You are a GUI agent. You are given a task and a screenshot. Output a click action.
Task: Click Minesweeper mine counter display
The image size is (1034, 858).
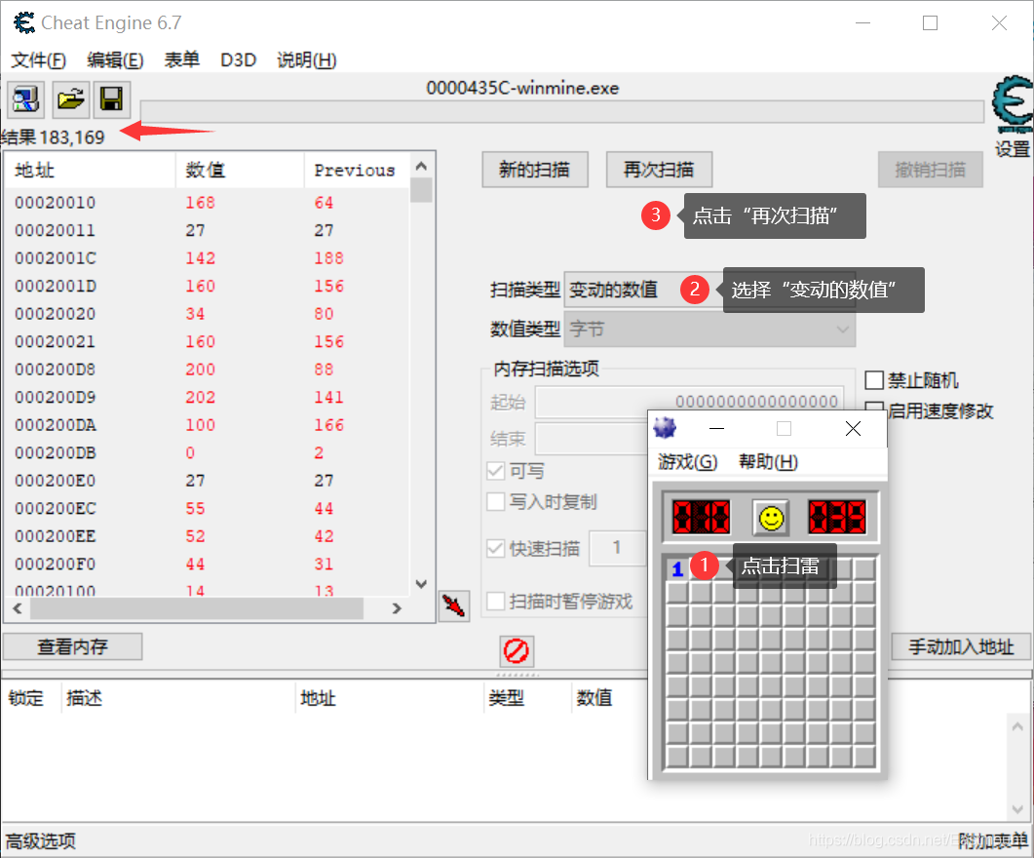click(x=701, y=517)
